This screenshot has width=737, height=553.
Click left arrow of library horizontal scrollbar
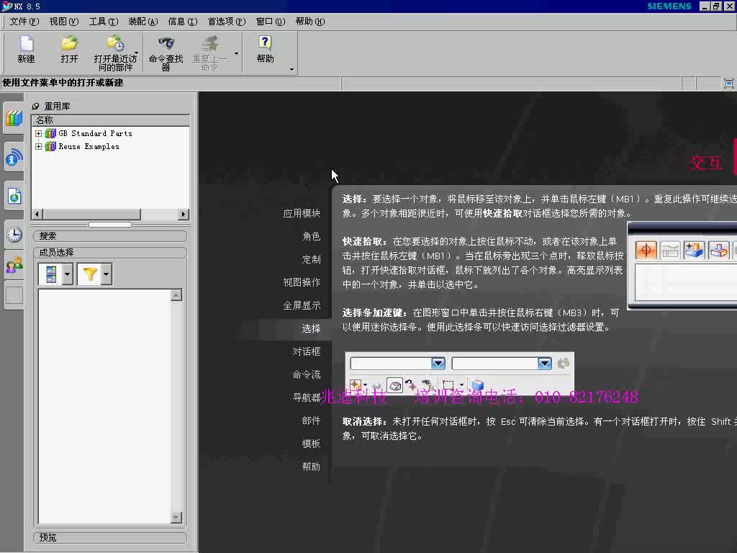(x=37, y=215)
